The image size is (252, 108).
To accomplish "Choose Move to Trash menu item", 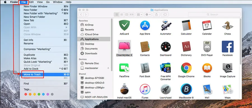I will click(x=45, y=74).
